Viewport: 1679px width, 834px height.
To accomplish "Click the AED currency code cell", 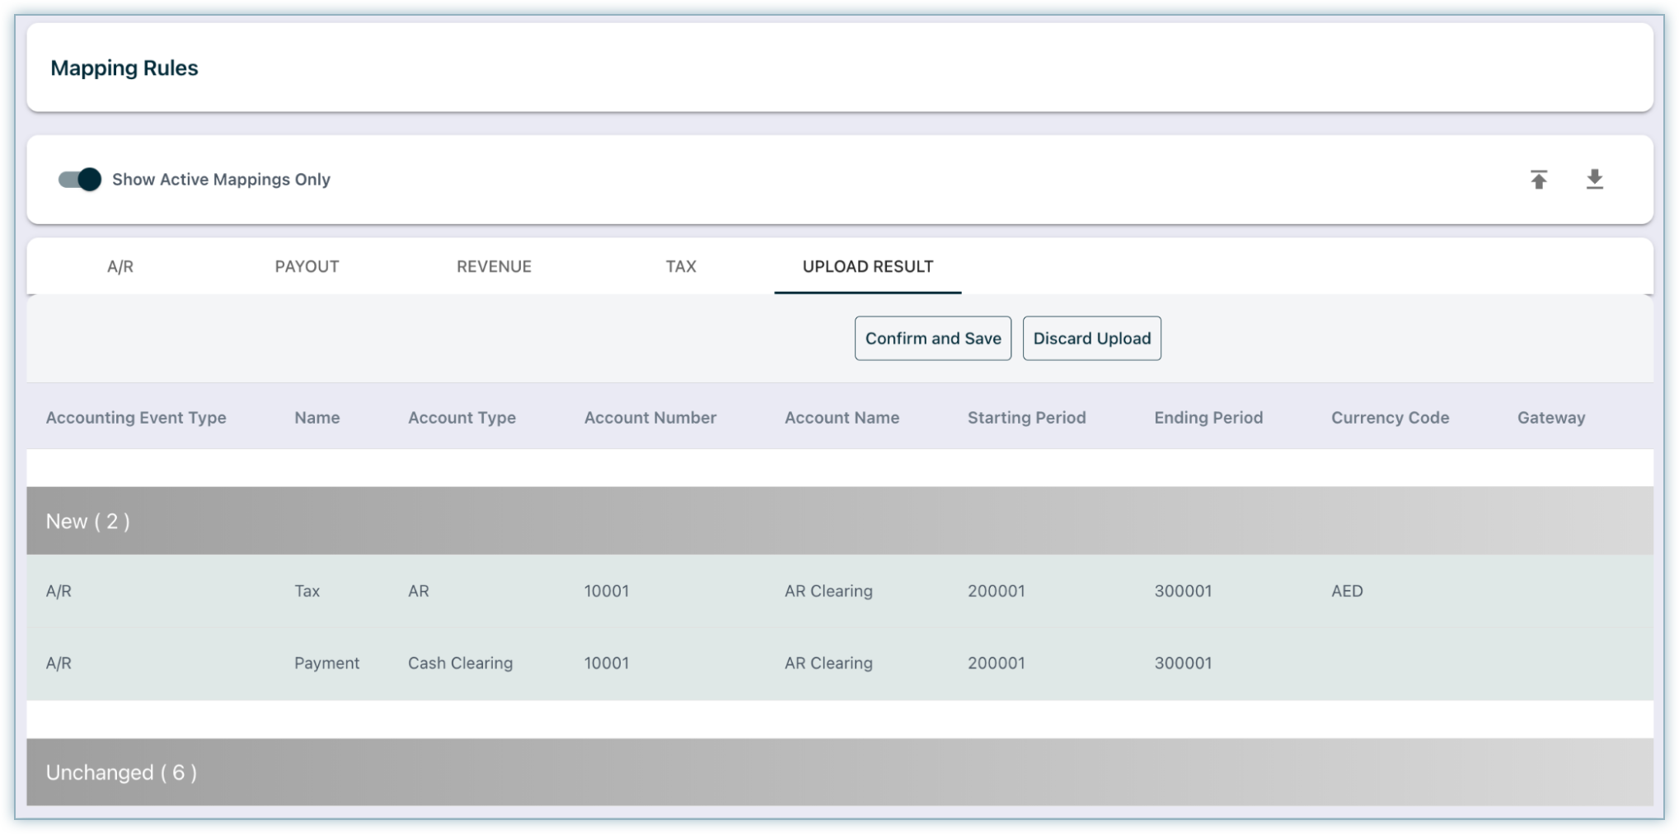I will [1347, 591].
